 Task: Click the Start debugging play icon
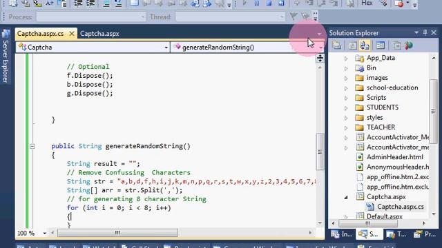click(x=244, y=3)
